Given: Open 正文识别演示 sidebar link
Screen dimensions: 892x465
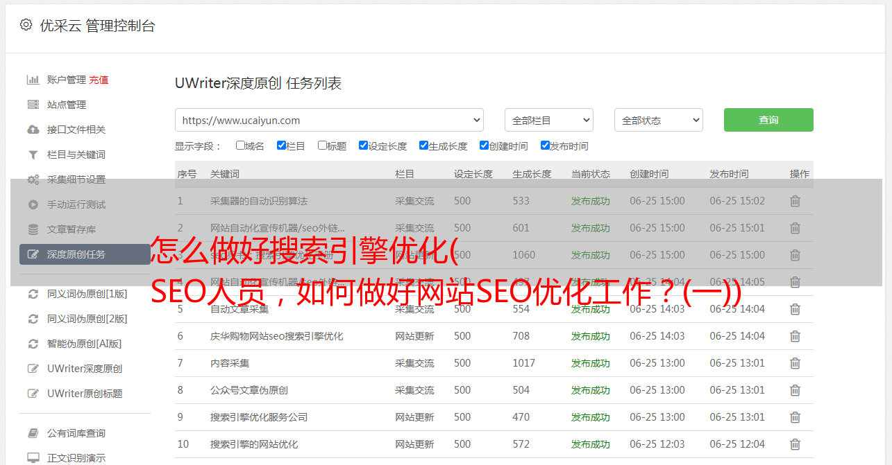Looking at the screenshot, I should (x=76, y=458).
